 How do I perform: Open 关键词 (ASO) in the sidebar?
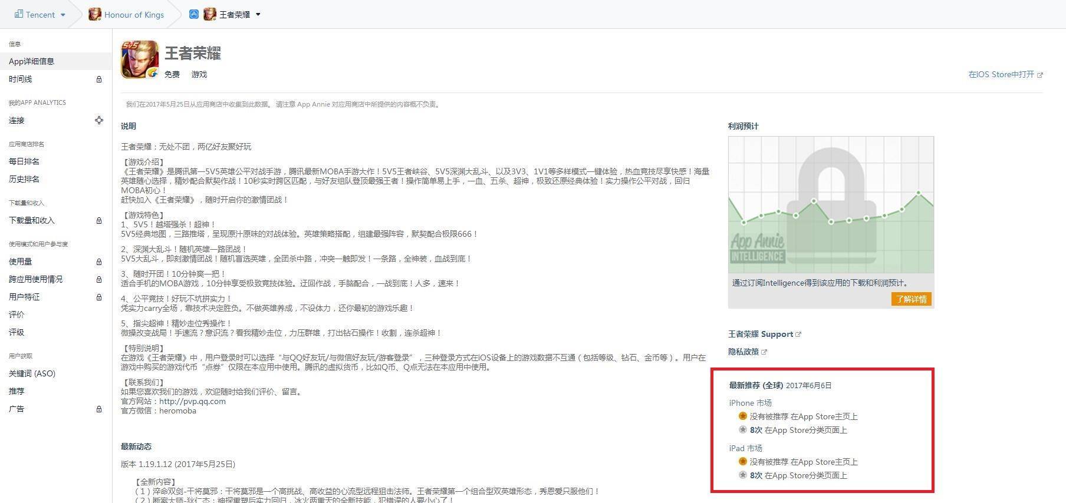pos(32,373)
